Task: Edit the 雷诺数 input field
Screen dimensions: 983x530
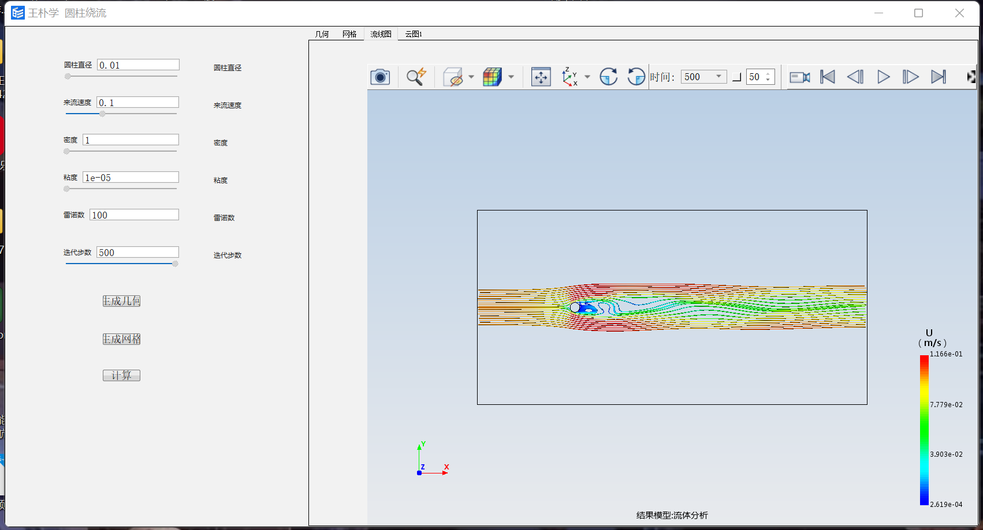Action: tap(135, 215)
